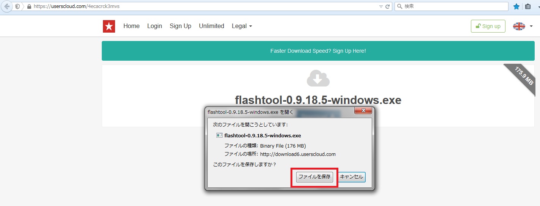
Task: Click the bold file name in dialog
Action: (x=263, y=135)
